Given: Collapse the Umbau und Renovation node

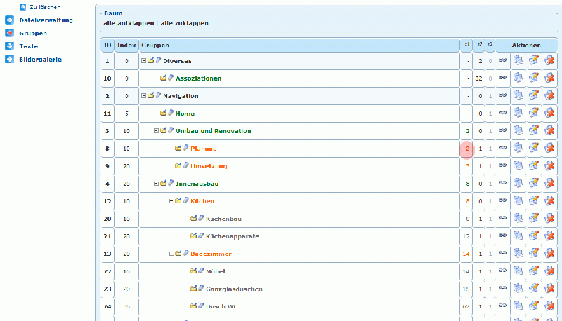Looking at the screenshot, I should [156, 131].
